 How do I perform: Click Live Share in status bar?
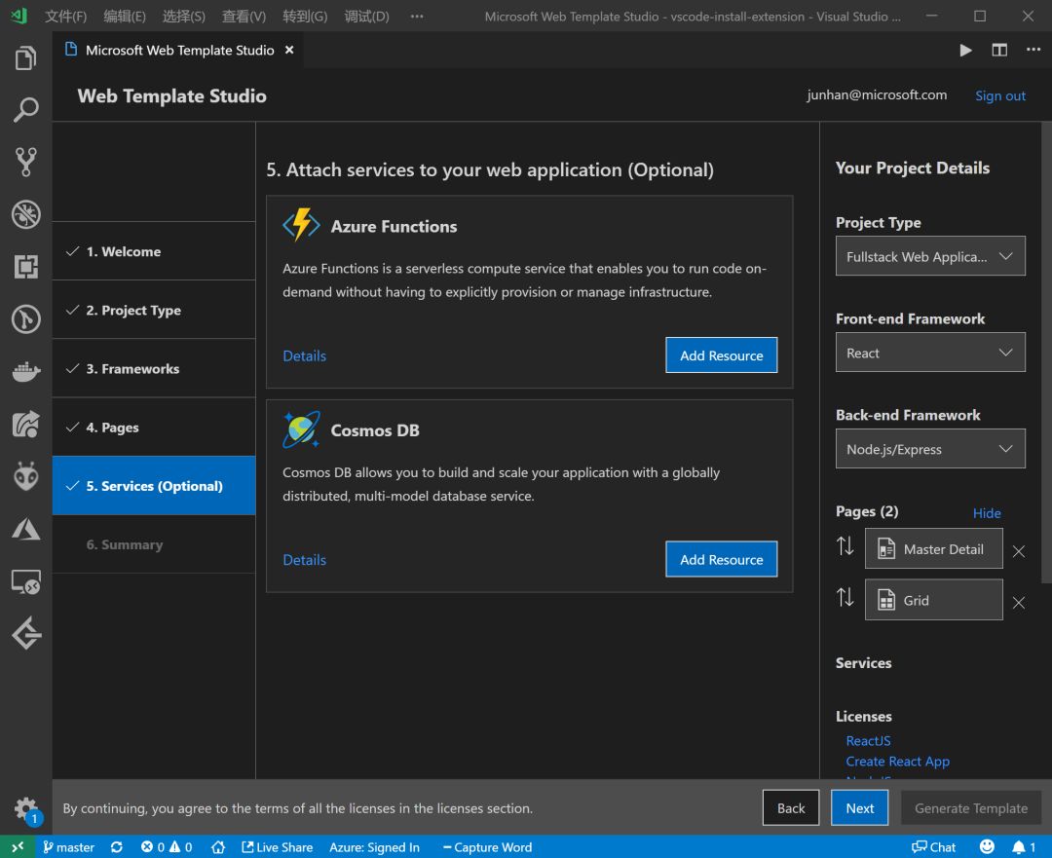(277, 847)
